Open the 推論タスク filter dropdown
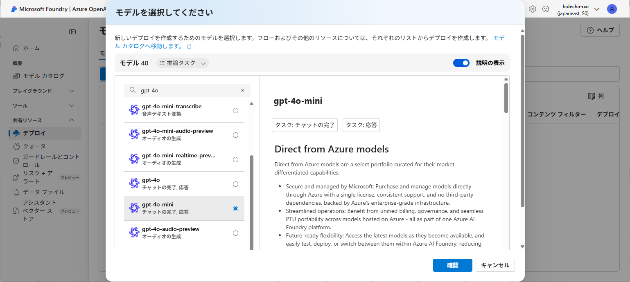Screen dimensions: 630x282 click(183, 63)
